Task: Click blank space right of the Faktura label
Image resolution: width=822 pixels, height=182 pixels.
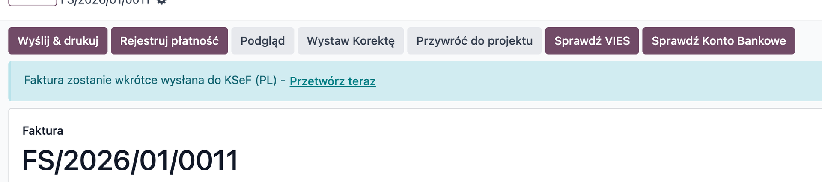Action: 300,130
